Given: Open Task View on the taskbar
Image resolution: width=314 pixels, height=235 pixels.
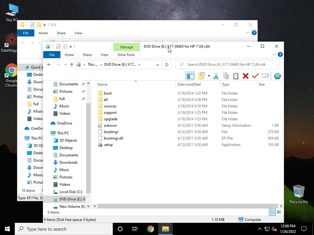Looking at the screenshot, I should (x=135, y=229).
